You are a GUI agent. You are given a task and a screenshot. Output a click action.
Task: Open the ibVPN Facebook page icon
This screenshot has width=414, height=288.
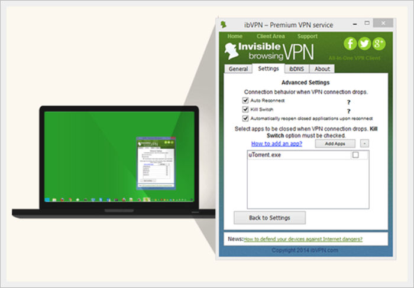click(x=350, y=44)
